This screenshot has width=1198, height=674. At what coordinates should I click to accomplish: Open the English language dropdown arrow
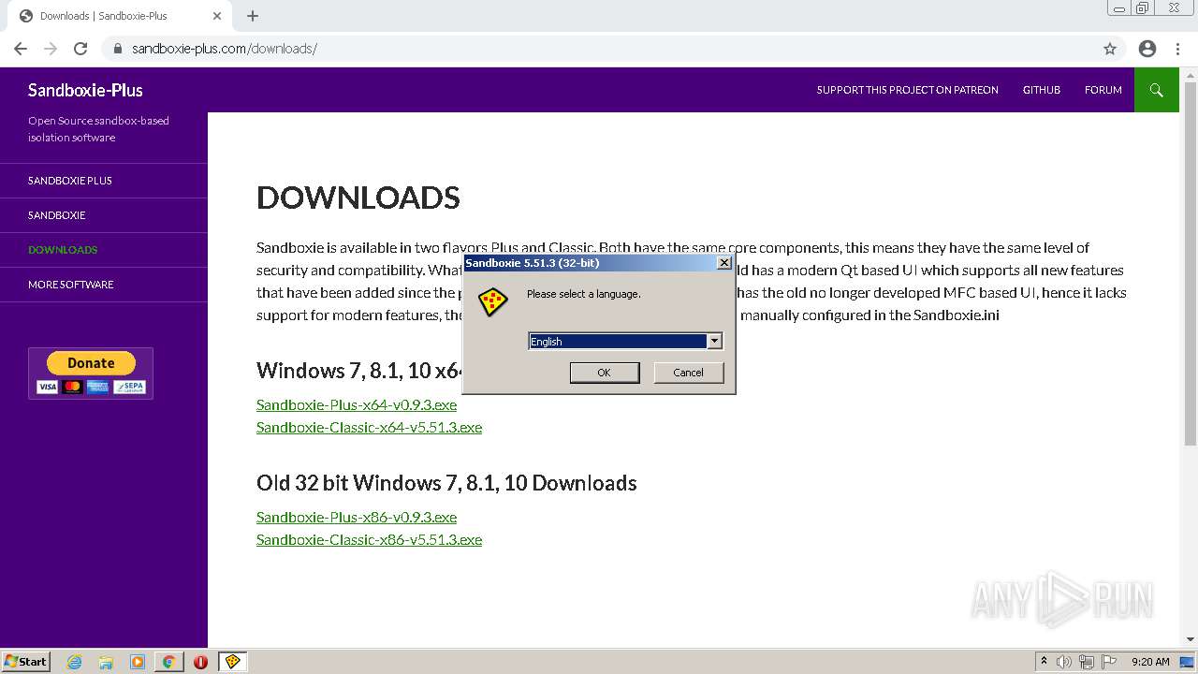pos(714,342)
